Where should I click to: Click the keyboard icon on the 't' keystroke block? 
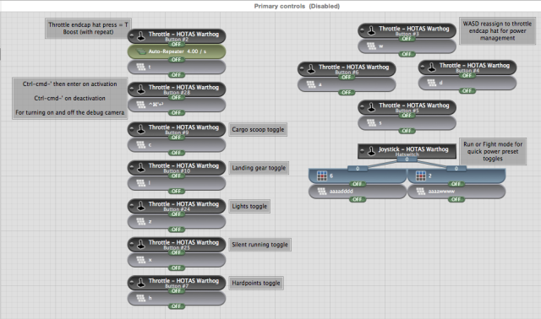point(141,67)
